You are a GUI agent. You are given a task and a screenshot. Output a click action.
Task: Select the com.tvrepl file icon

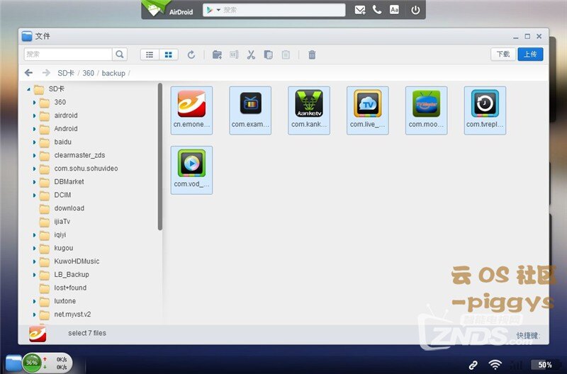(x=485, y=110)
